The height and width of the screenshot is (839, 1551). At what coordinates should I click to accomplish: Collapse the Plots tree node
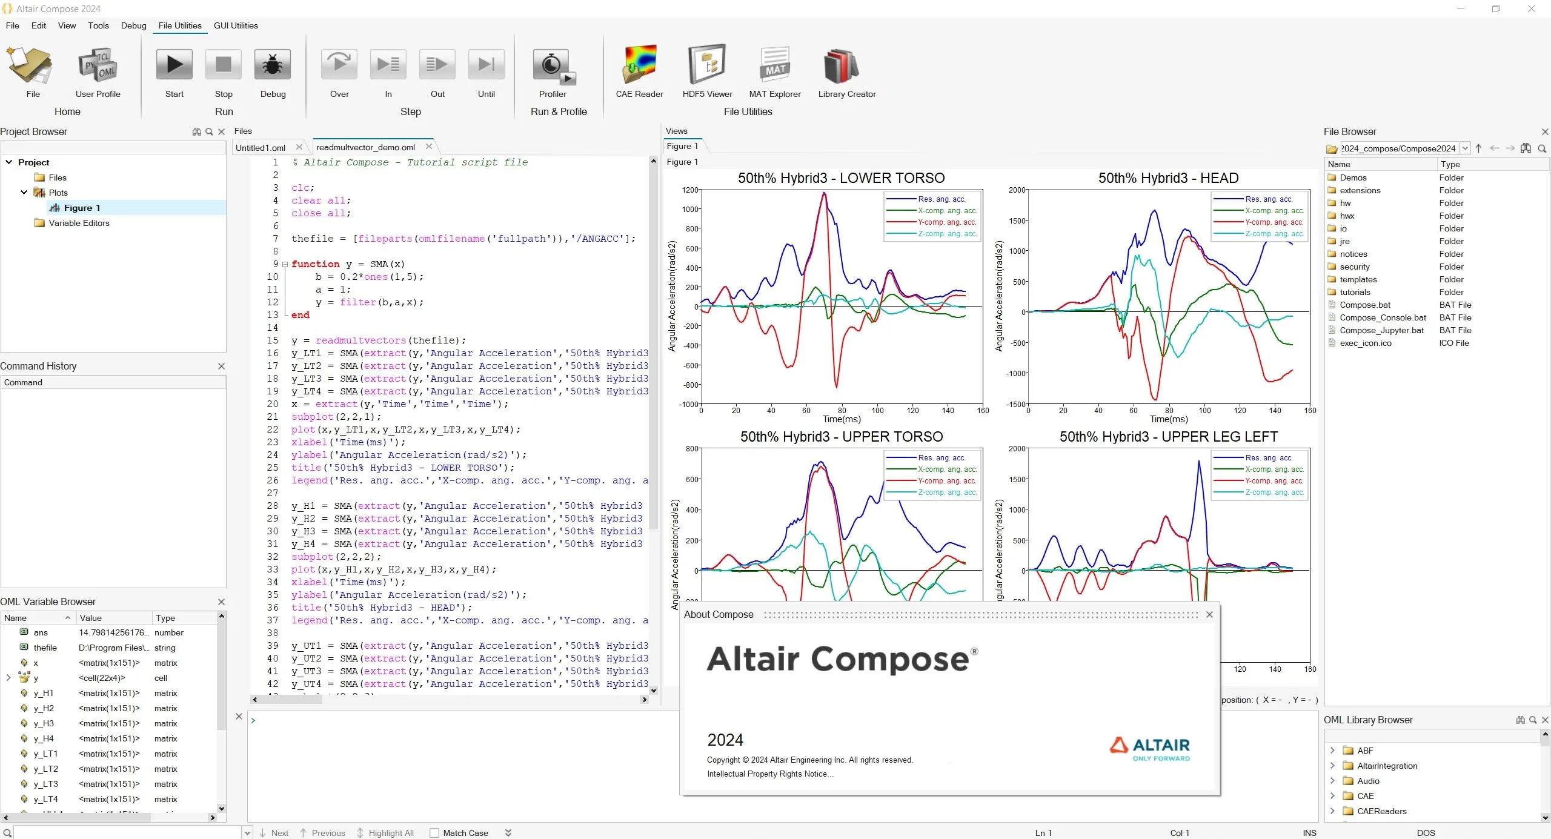24,193
